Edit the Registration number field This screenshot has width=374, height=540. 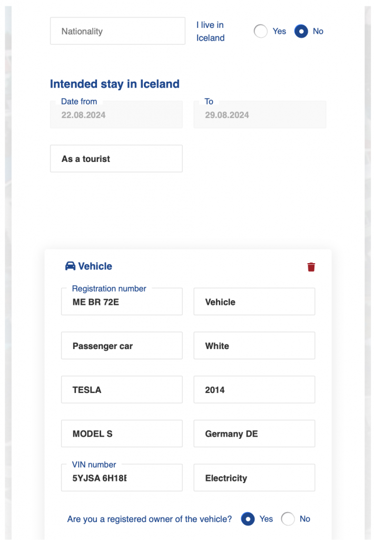coord(122,301)
